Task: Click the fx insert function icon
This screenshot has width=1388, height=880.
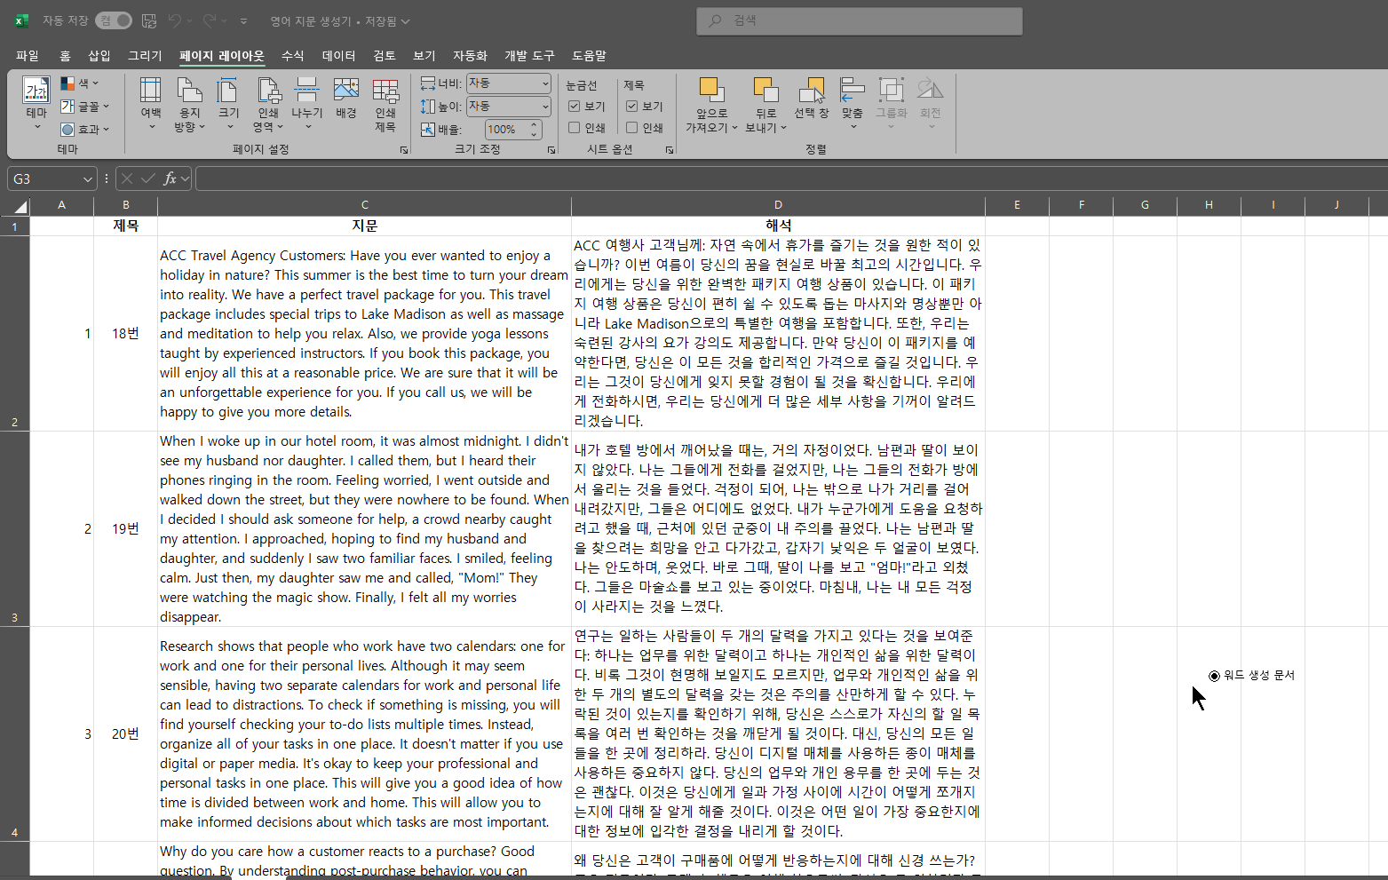Action: click(x=171, y=178)
